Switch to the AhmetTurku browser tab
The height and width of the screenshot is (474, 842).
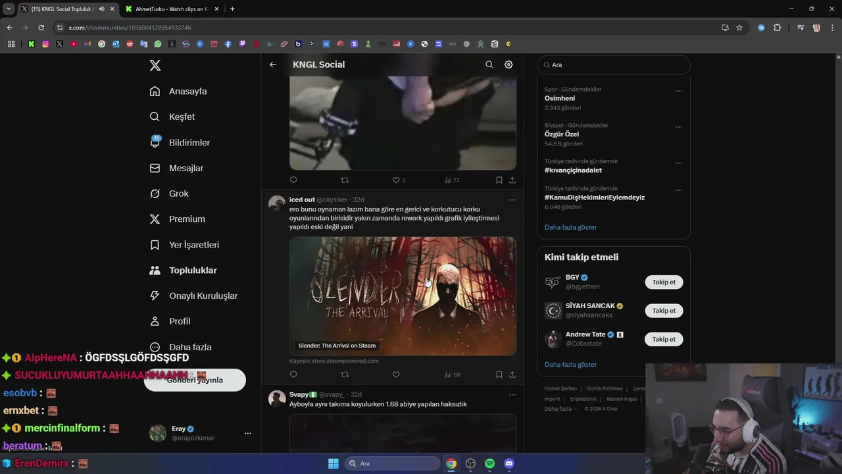click(171, 9)
